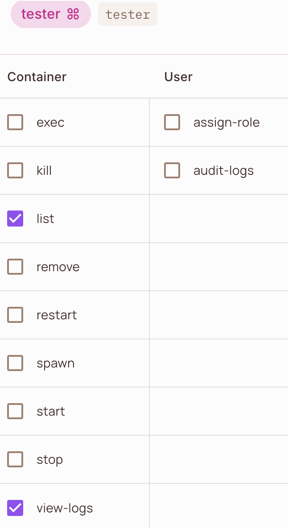This screenshot has width=288, height=528.
Task: Click the assign-role label text
Action: click(226, 123)
